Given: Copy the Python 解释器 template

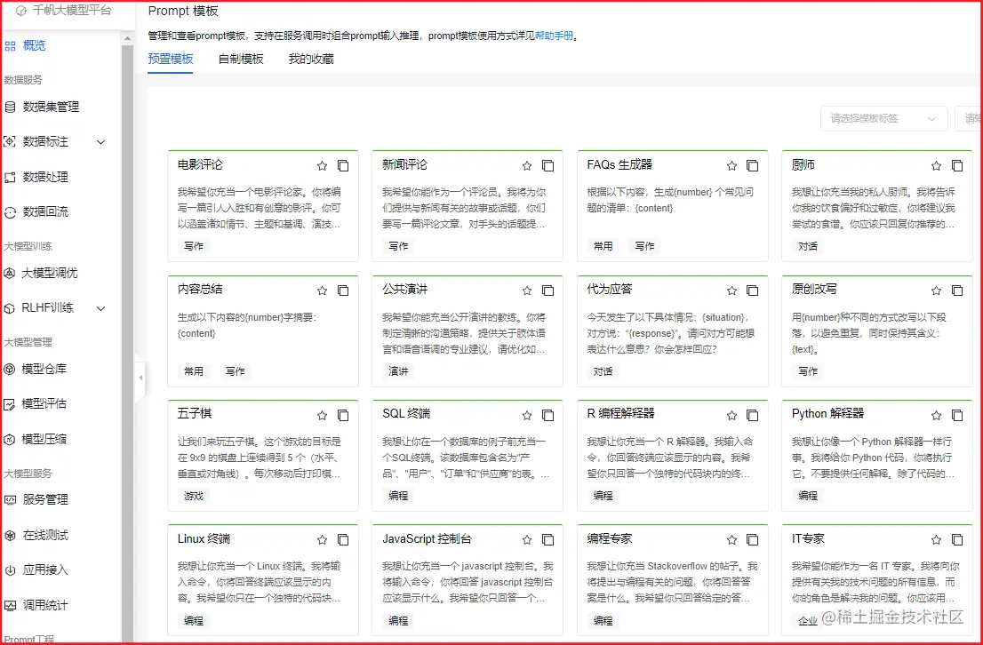Looking at the screenshot, I should tap(957, 416).
